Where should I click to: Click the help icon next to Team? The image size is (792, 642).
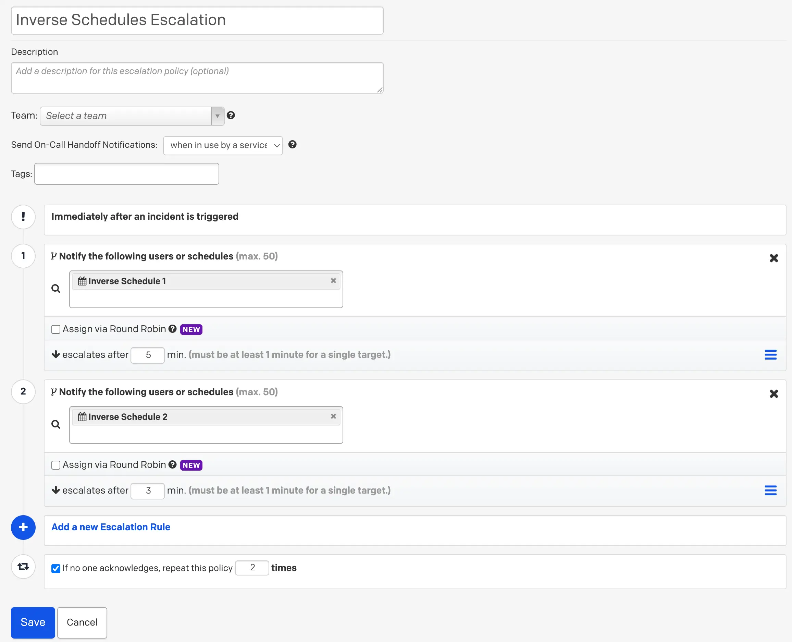tap(231, 116)
